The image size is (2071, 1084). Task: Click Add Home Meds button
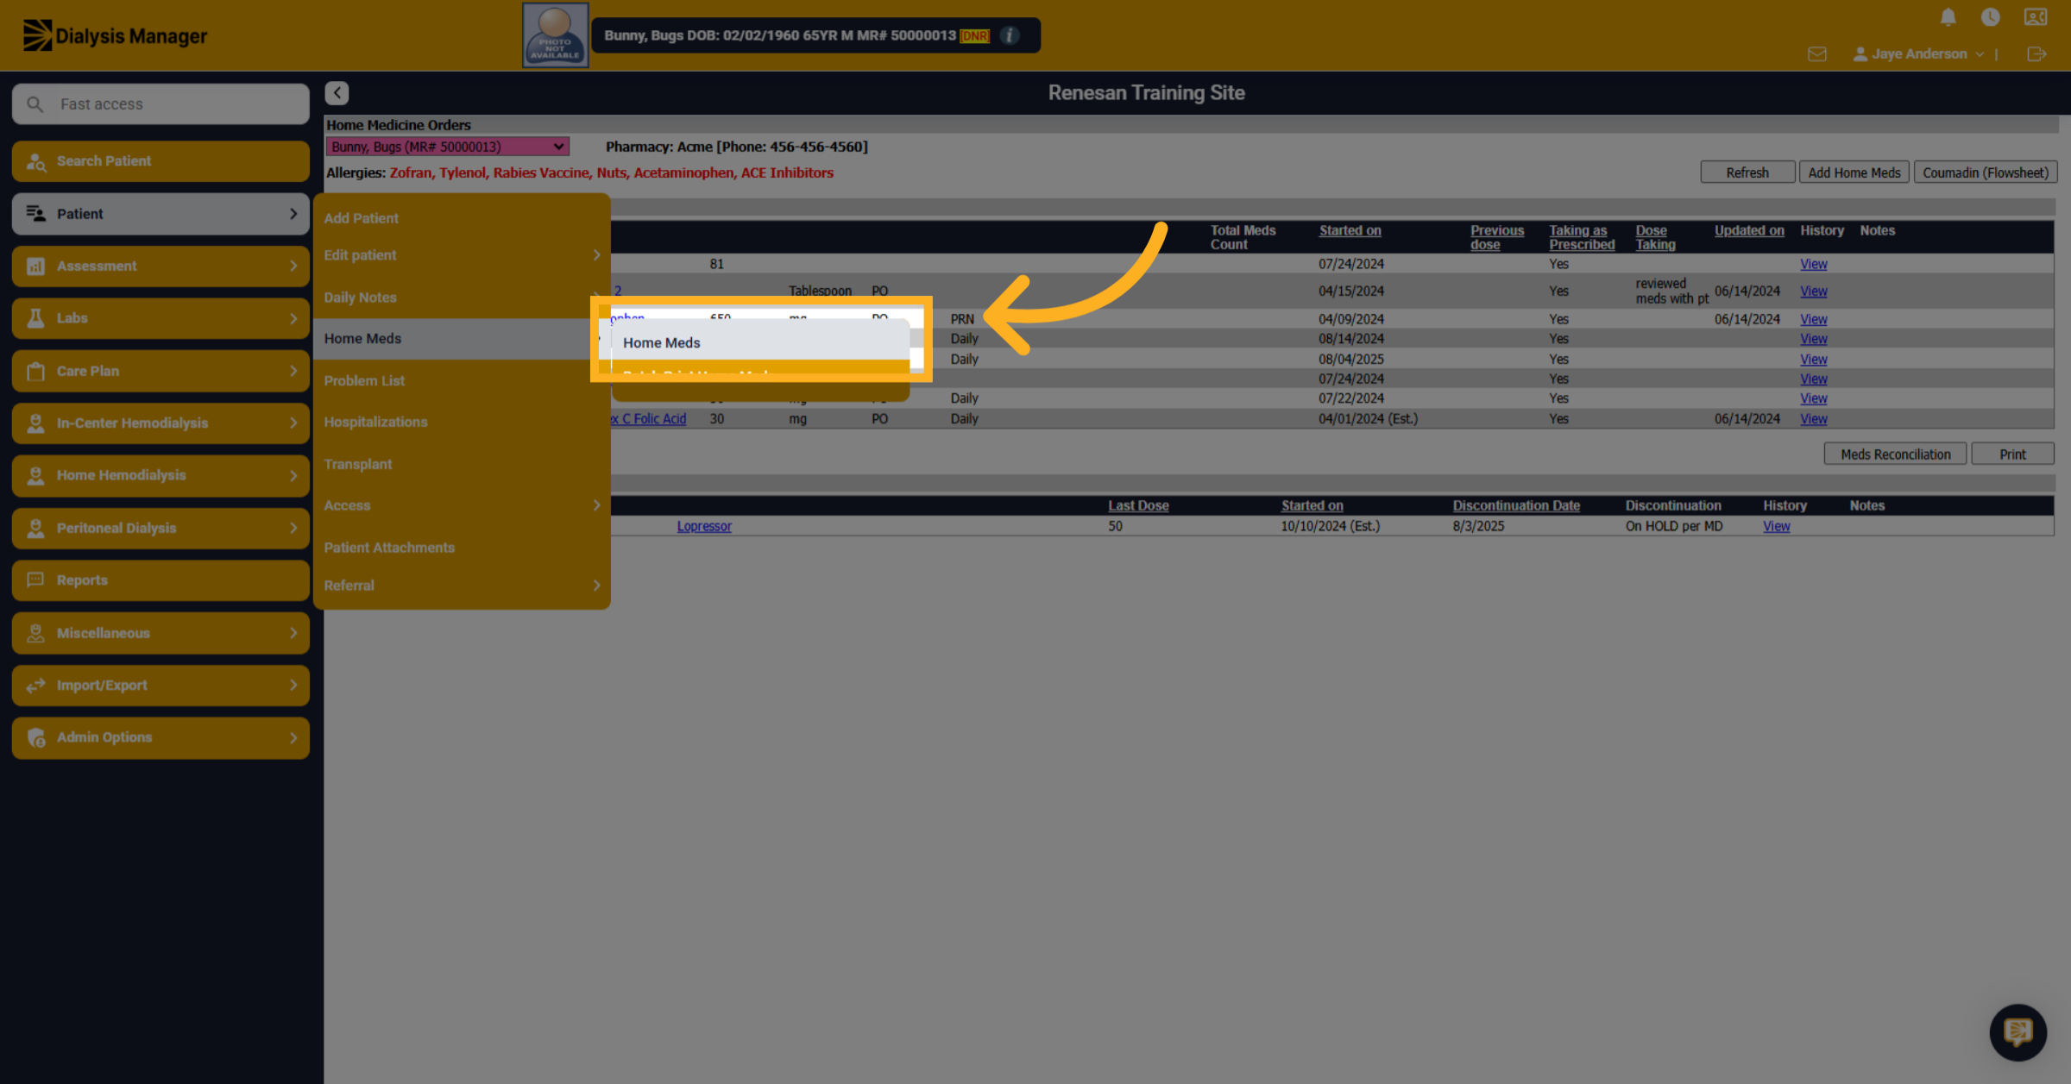(1854, 172)
